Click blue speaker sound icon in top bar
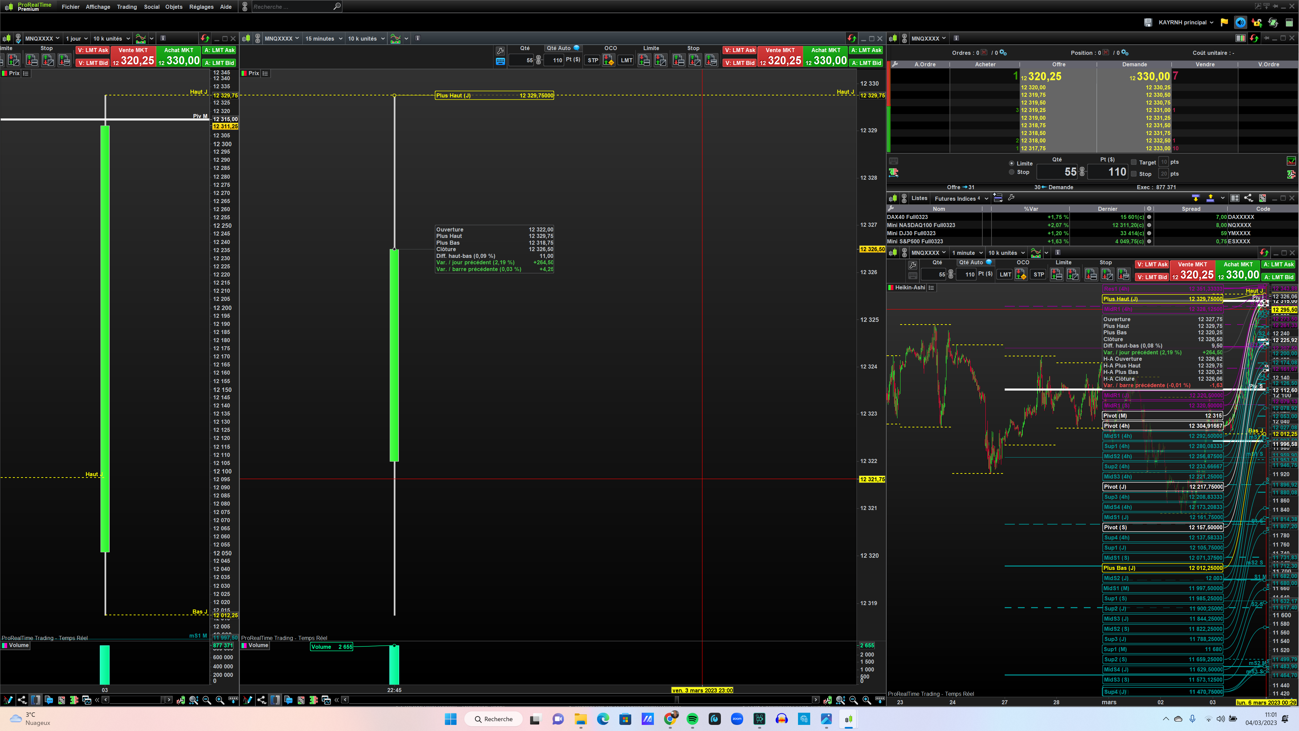 (x=1240, y=22)
